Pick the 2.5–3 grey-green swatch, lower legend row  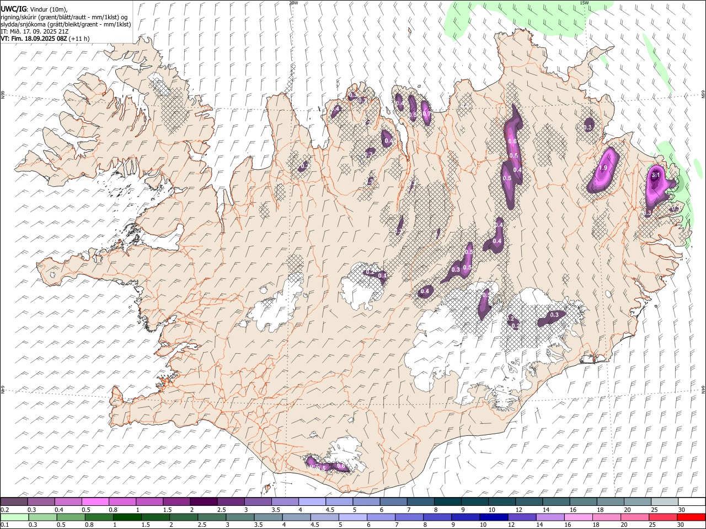click(x=212, y=517)
